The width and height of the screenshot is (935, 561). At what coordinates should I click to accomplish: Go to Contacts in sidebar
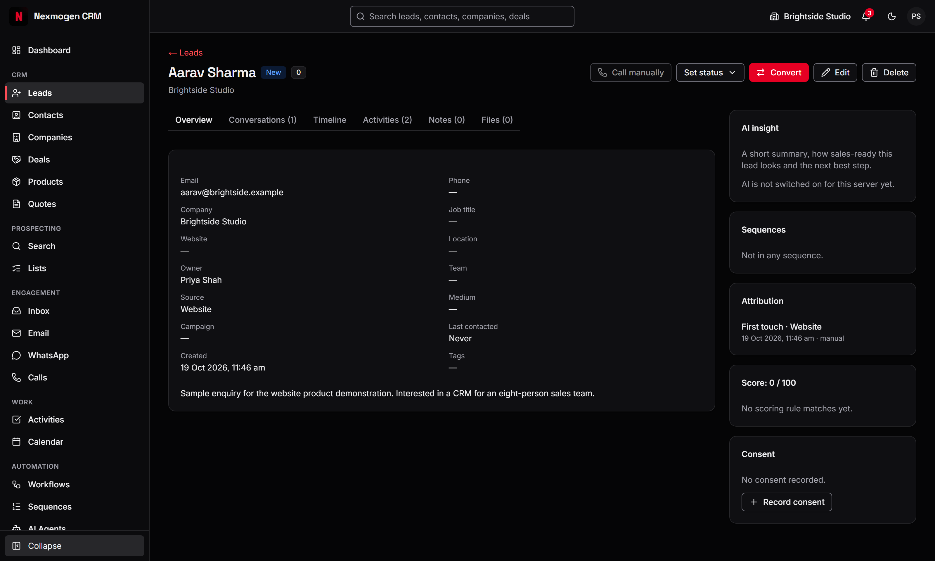74,115
